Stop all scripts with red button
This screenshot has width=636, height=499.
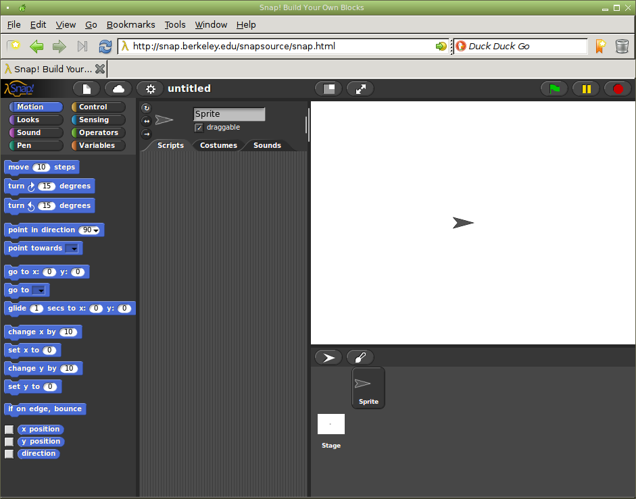[618, 88]
